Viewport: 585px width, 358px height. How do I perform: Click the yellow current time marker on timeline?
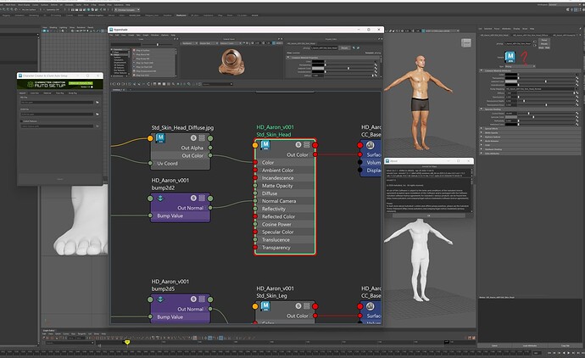[127, 342]
